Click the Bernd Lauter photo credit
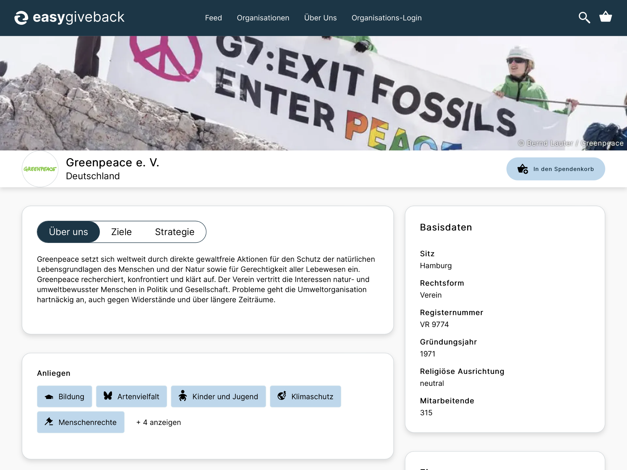Viewport: 627px width, 470px height. (x=571, y=143)
